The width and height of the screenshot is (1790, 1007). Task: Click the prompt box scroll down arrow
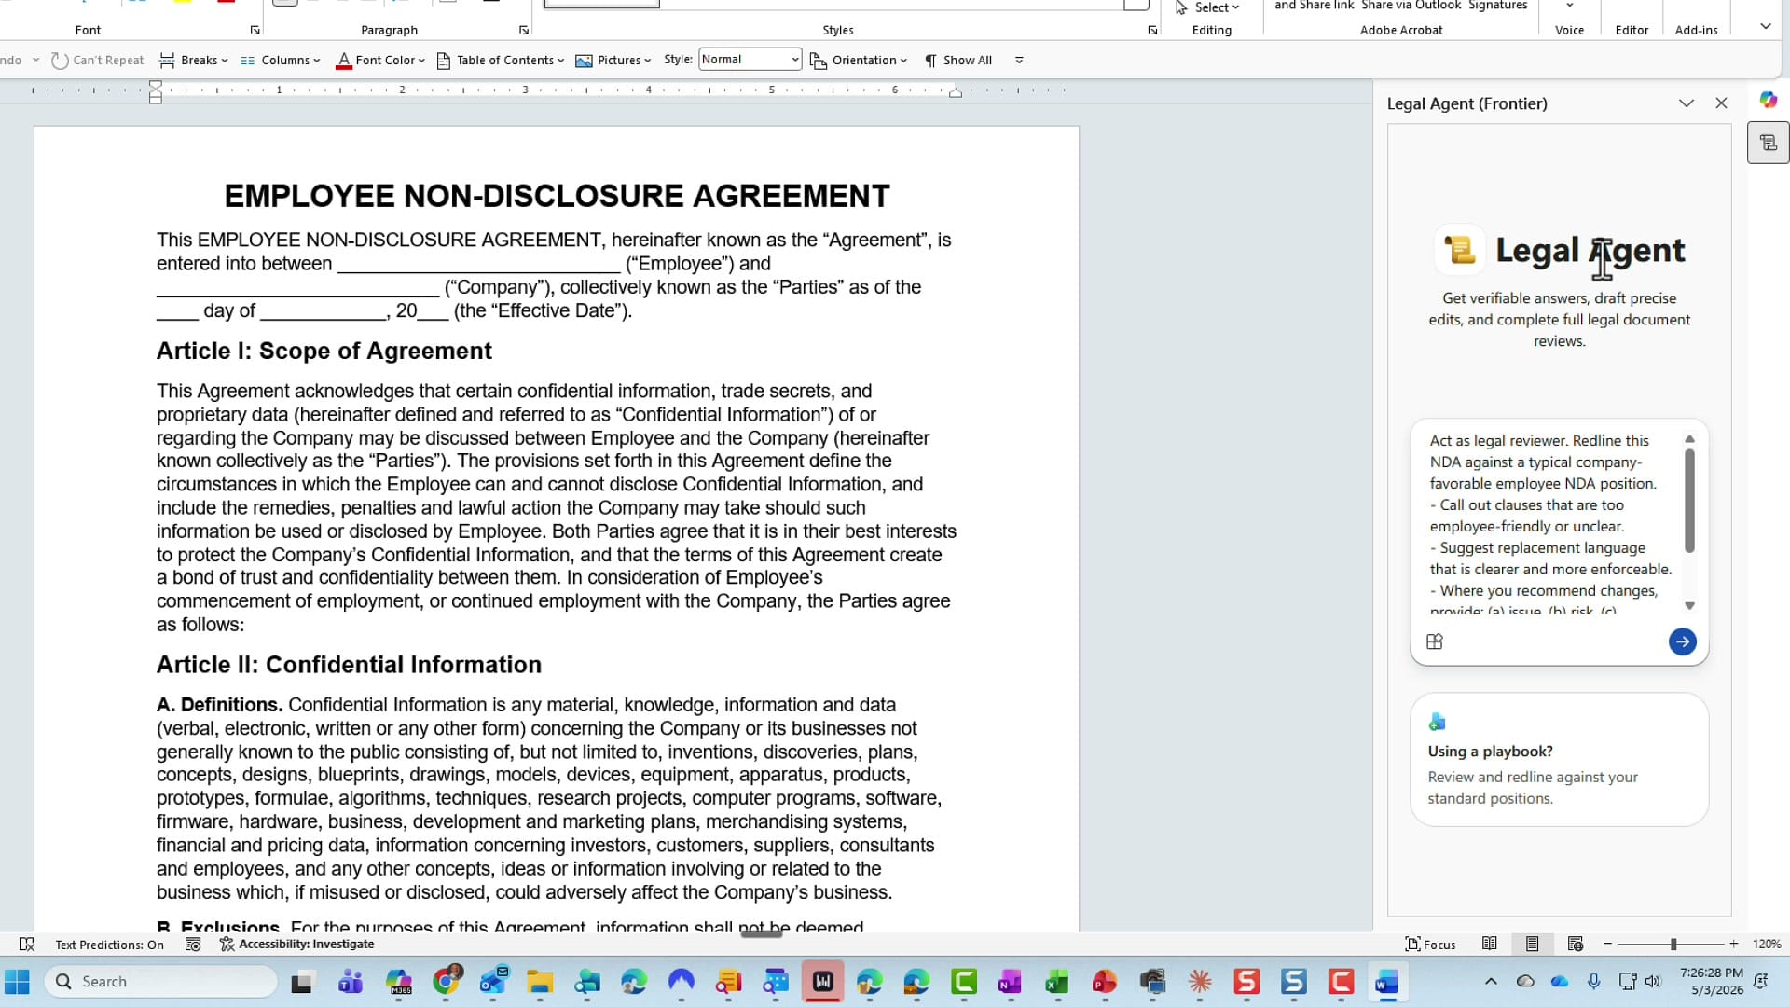point(1689,606)
